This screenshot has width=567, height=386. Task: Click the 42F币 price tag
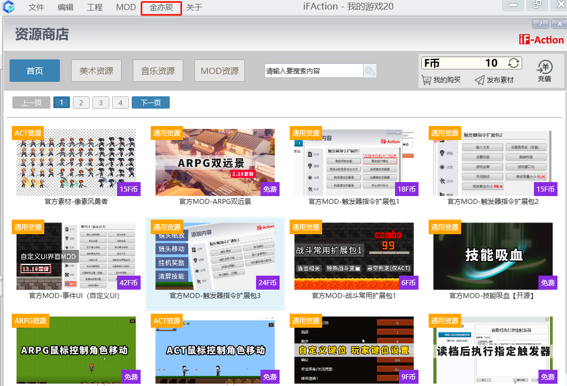coord(129,282)
